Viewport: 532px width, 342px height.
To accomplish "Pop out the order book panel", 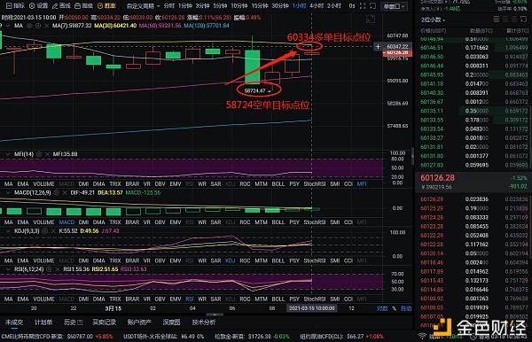I will click(x=524, y=19).
